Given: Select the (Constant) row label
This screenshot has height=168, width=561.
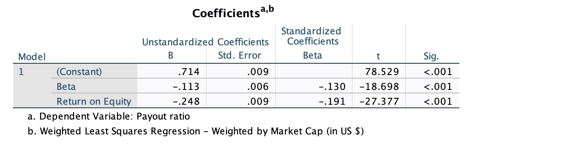Looking at the screenshot, I should (79, 71).
